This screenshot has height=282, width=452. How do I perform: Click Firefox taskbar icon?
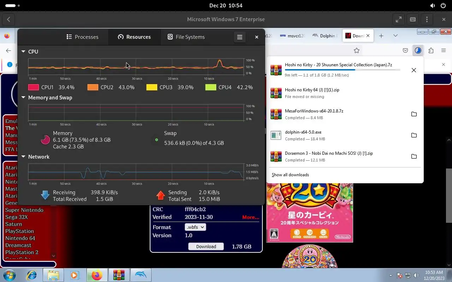[x=97, y=275]
